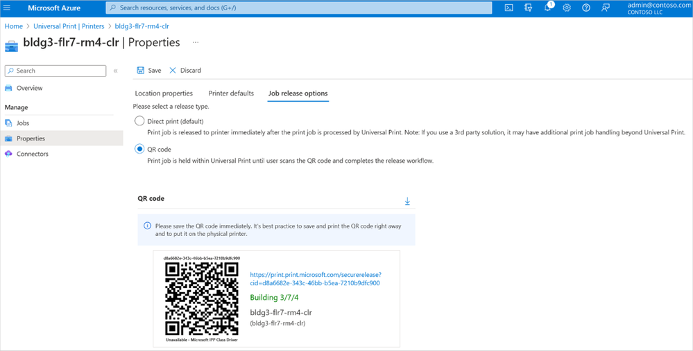Open the Universal Print | Printers breadcrumb
The height and width of the screenshot is (351, 693).
pos(69,26)
